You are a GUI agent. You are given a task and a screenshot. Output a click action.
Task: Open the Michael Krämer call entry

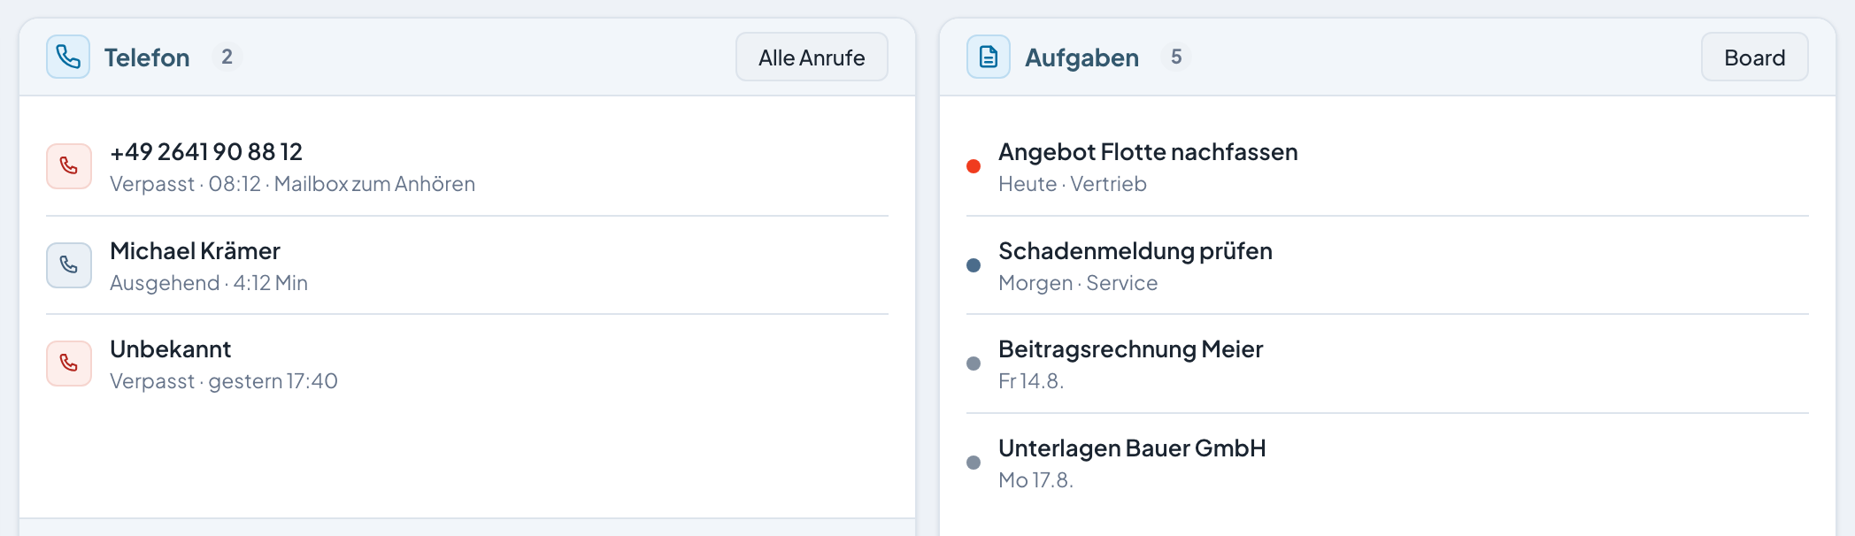(x=195, y=251)
